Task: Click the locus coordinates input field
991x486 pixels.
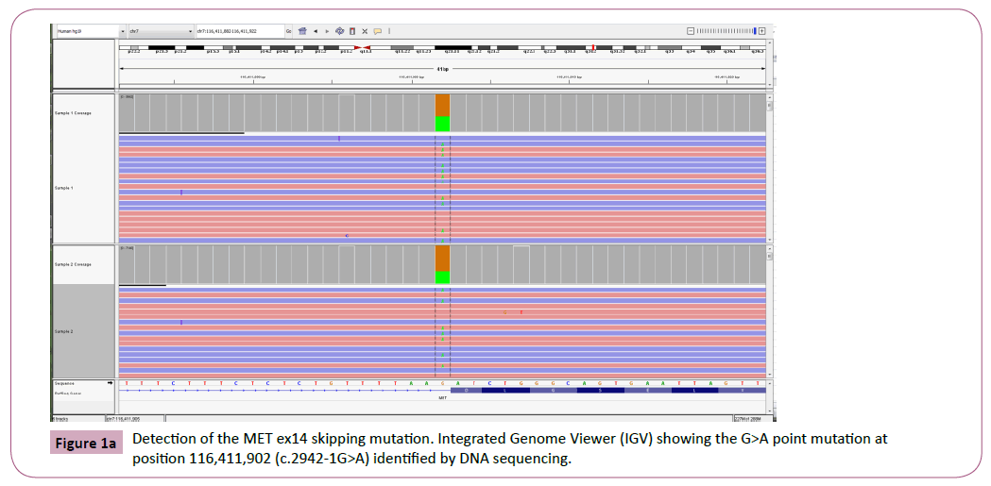Action: pos(237,31)
